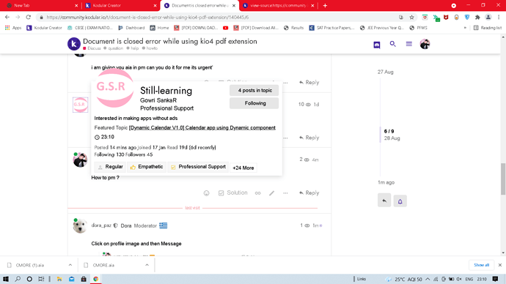
Task: Open Chrome three-dot menu
Action: (499, 18)
